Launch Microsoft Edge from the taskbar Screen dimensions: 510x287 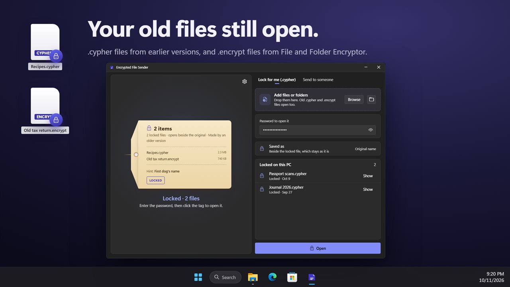coord(273,277)
